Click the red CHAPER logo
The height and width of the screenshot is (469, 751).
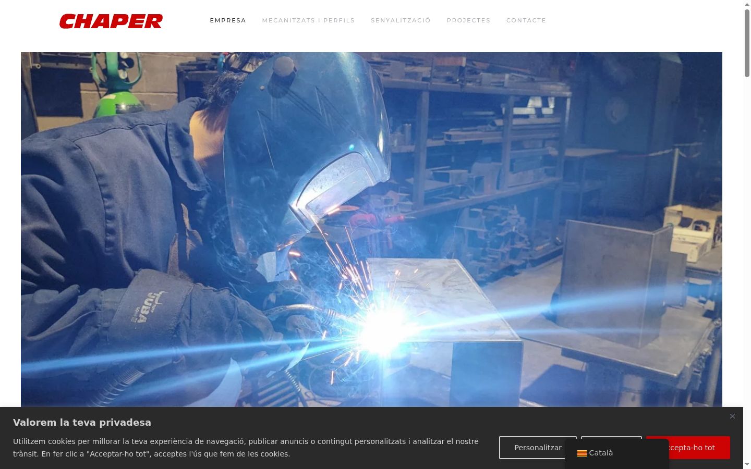[x=111, y=21]
